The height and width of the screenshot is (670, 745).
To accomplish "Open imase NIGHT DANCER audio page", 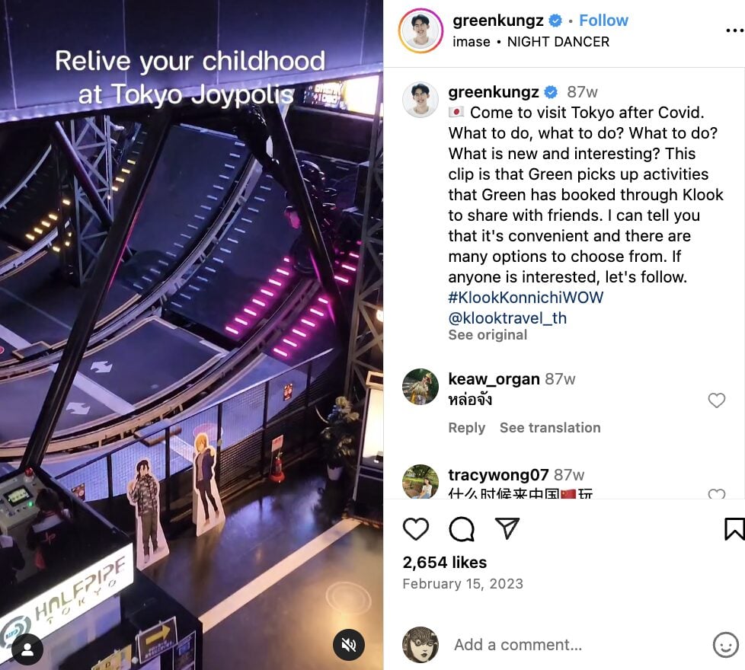I will pyautogui.click(x=531, y=42).
